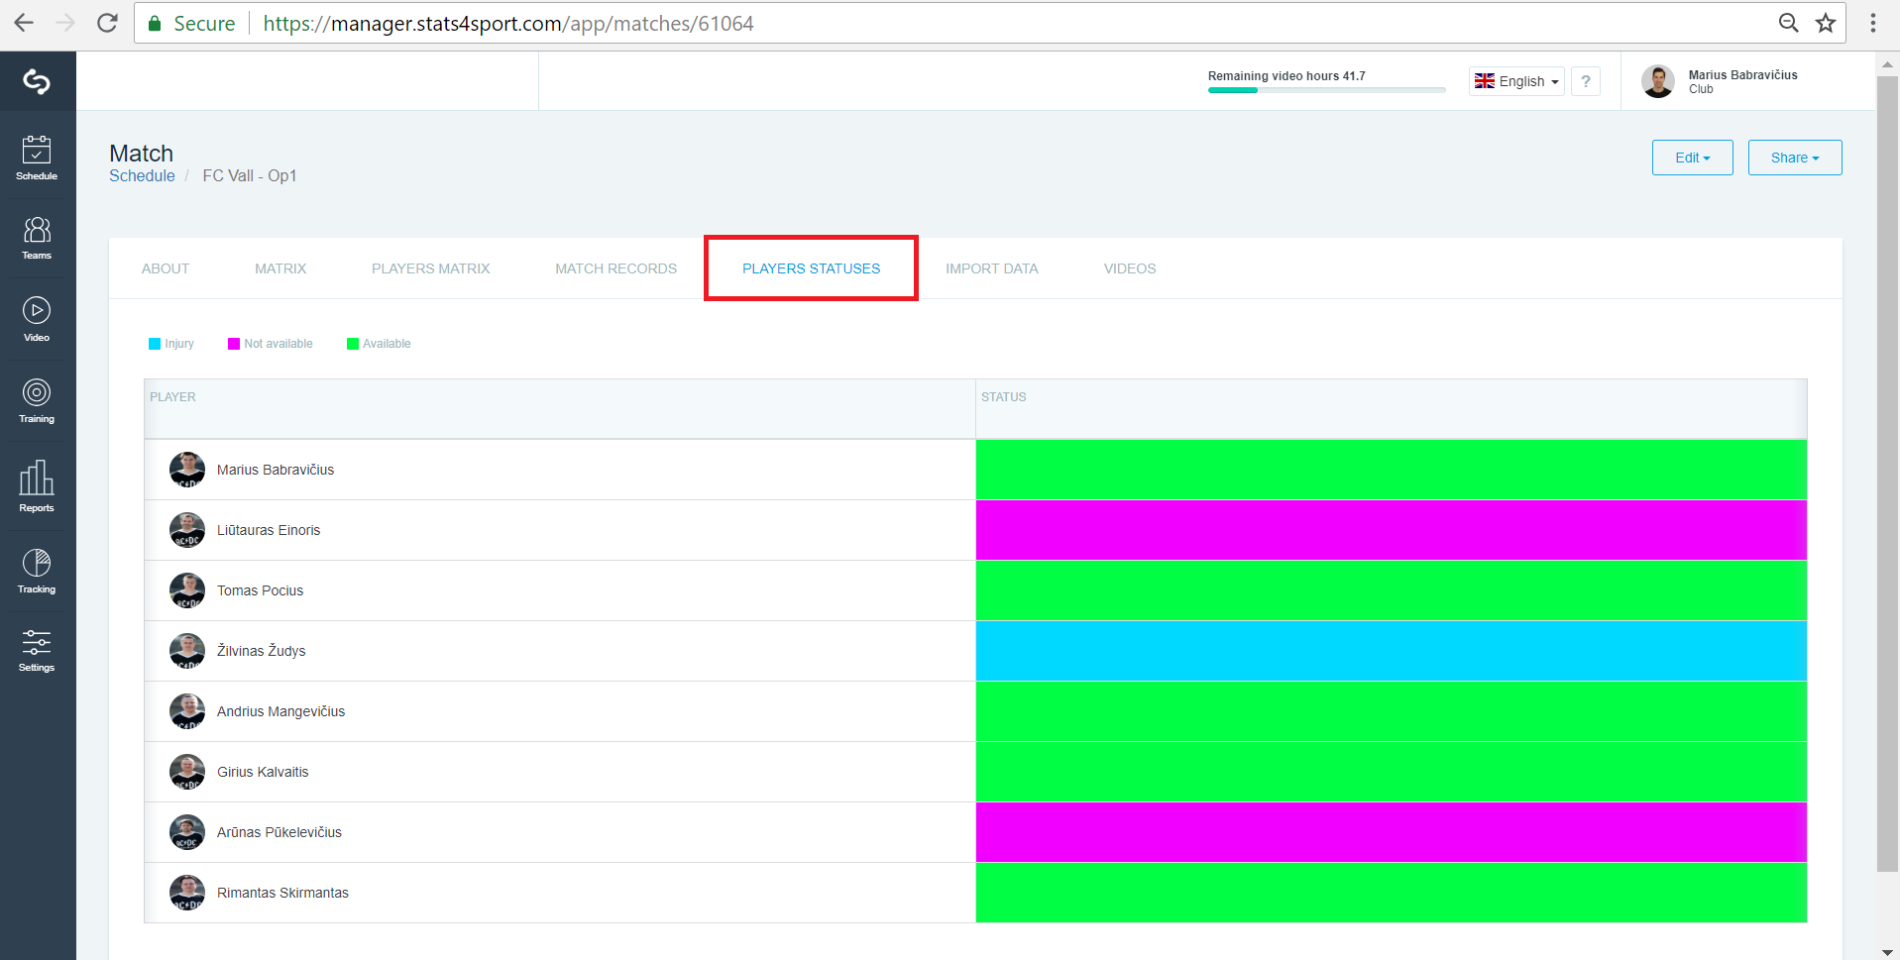Go to the Videos tab
Screen dimensions: 1900x960
pyautogui.click(x=1130, y=268)
